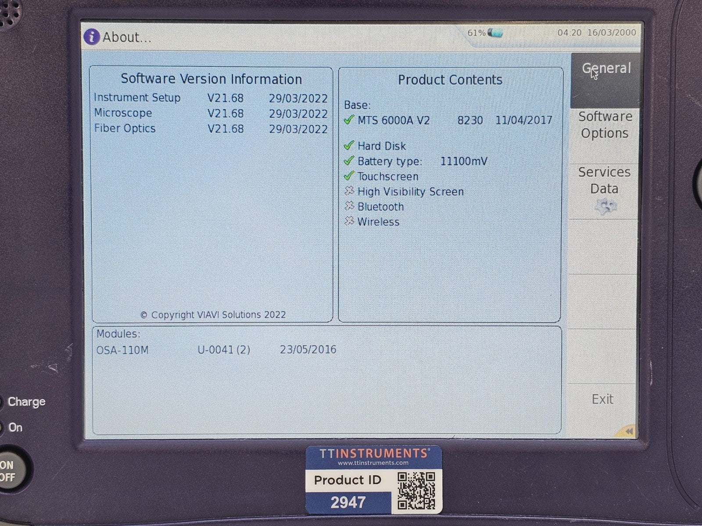Click the green checkmark next to Hard Disk
The image size is (702, 526).
tap(349, 146)
